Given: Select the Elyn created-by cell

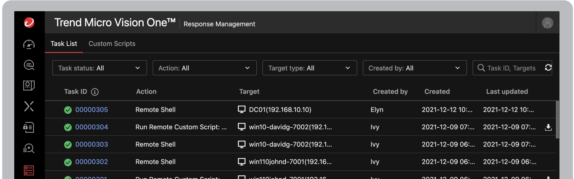Looking at the screenshot, I should pos(377,110).
